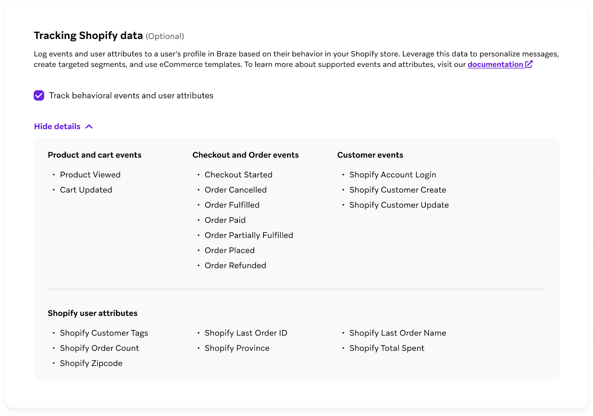Screen dimensions: 593x416
Task: Open the documentation hyperlink
Action: pos(495,65)
